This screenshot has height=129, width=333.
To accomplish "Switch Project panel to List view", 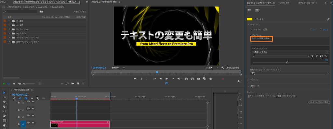I will [x=9, y=84].
